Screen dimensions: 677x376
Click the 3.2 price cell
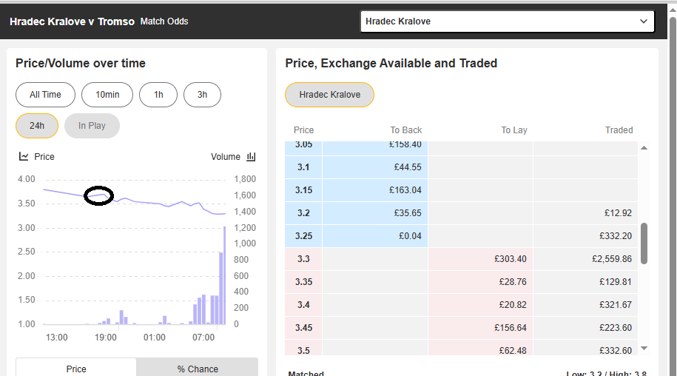[x=303, y=213]
